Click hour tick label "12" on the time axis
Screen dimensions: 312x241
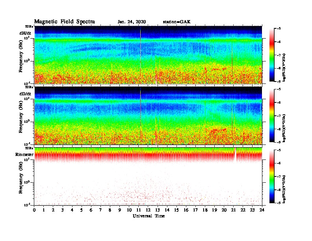click(148, 210)
